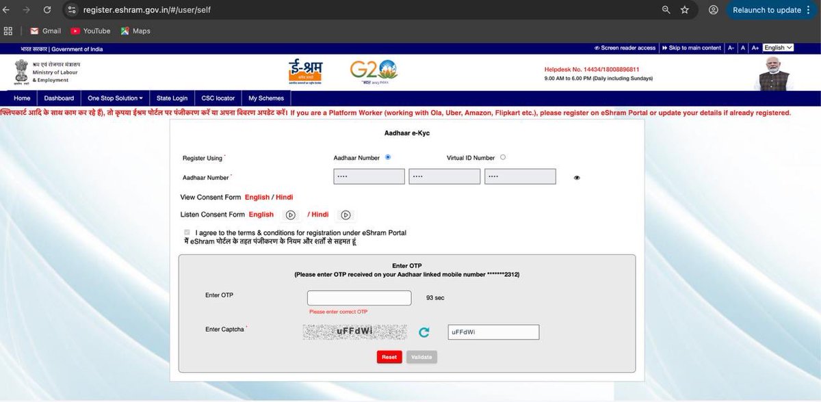
Task: View the consent form in Hindi
Action: [285, 198]
